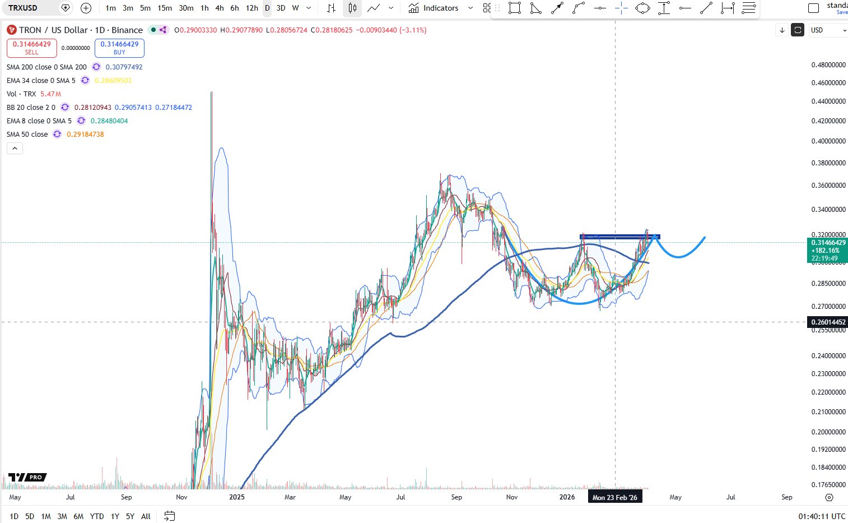Select the Line chart style icon

coord(374,8)
